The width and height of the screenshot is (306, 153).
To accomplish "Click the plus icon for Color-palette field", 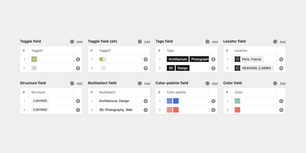I will (x=207, y=83).
